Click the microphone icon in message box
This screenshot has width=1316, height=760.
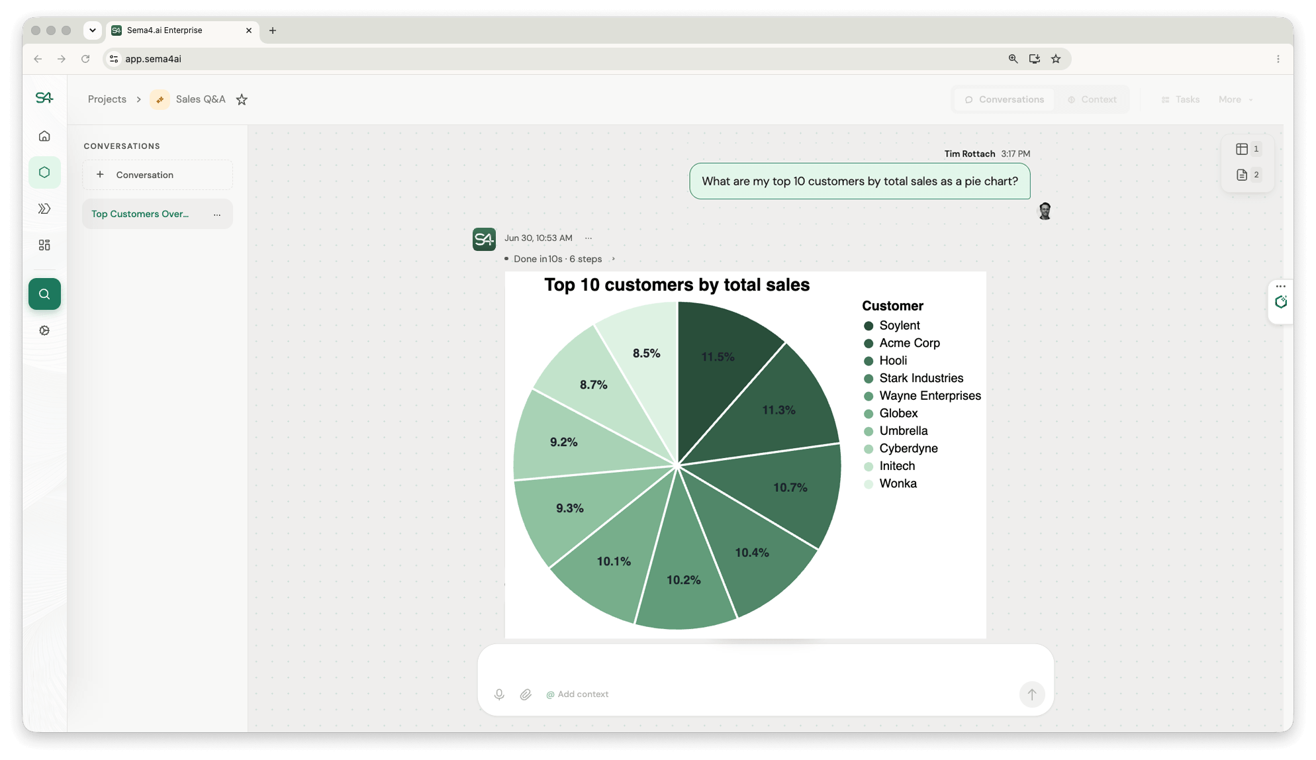point(499,694)
